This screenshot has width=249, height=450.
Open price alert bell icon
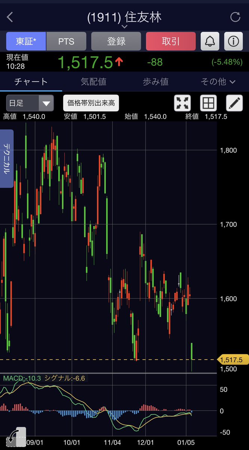(210, 41)
